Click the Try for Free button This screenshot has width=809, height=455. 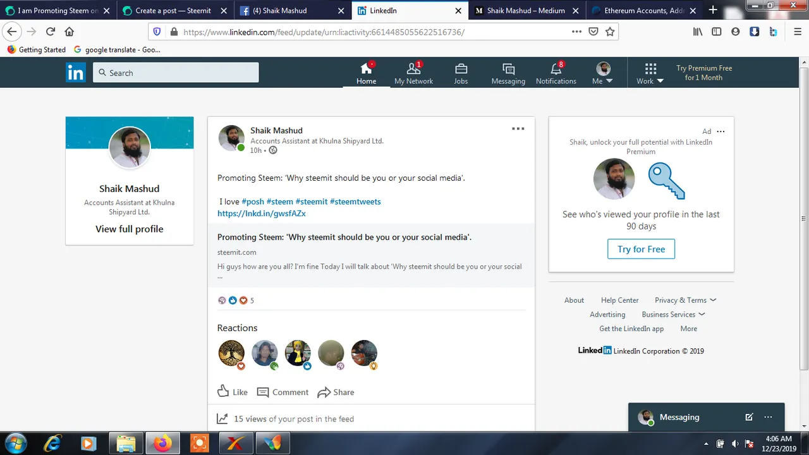(x=641, y=249)
